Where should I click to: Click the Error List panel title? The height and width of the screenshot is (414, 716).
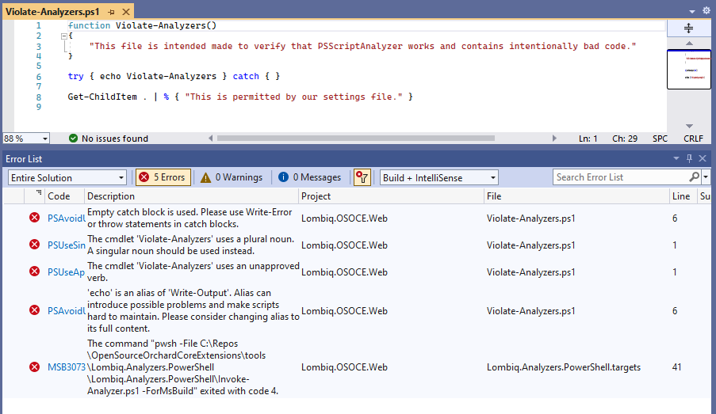click(24, 158)
